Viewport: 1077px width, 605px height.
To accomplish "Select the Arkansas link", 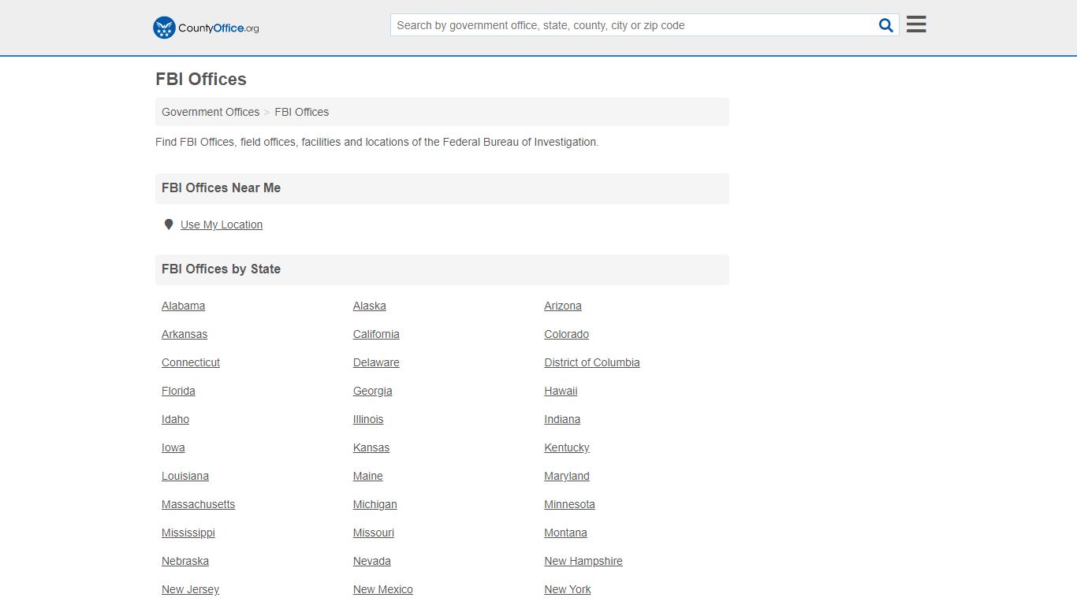I will [x=184, y=334].
